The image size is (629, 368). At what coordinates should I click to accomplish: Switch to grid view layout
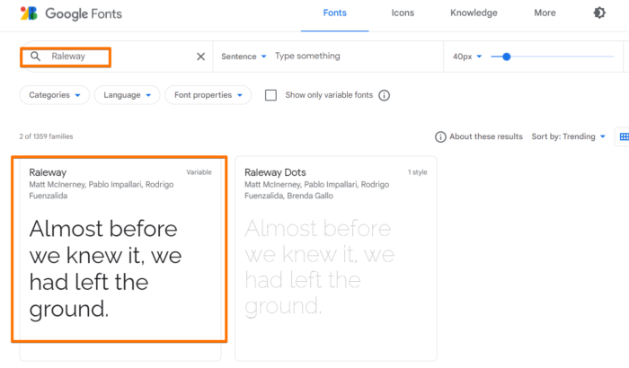click(623, 136)
